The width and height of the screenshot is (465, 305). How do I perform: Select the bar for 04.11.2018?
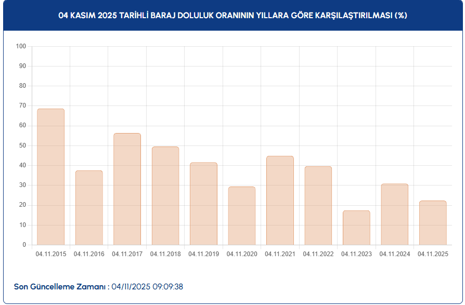tap(165, 196)
